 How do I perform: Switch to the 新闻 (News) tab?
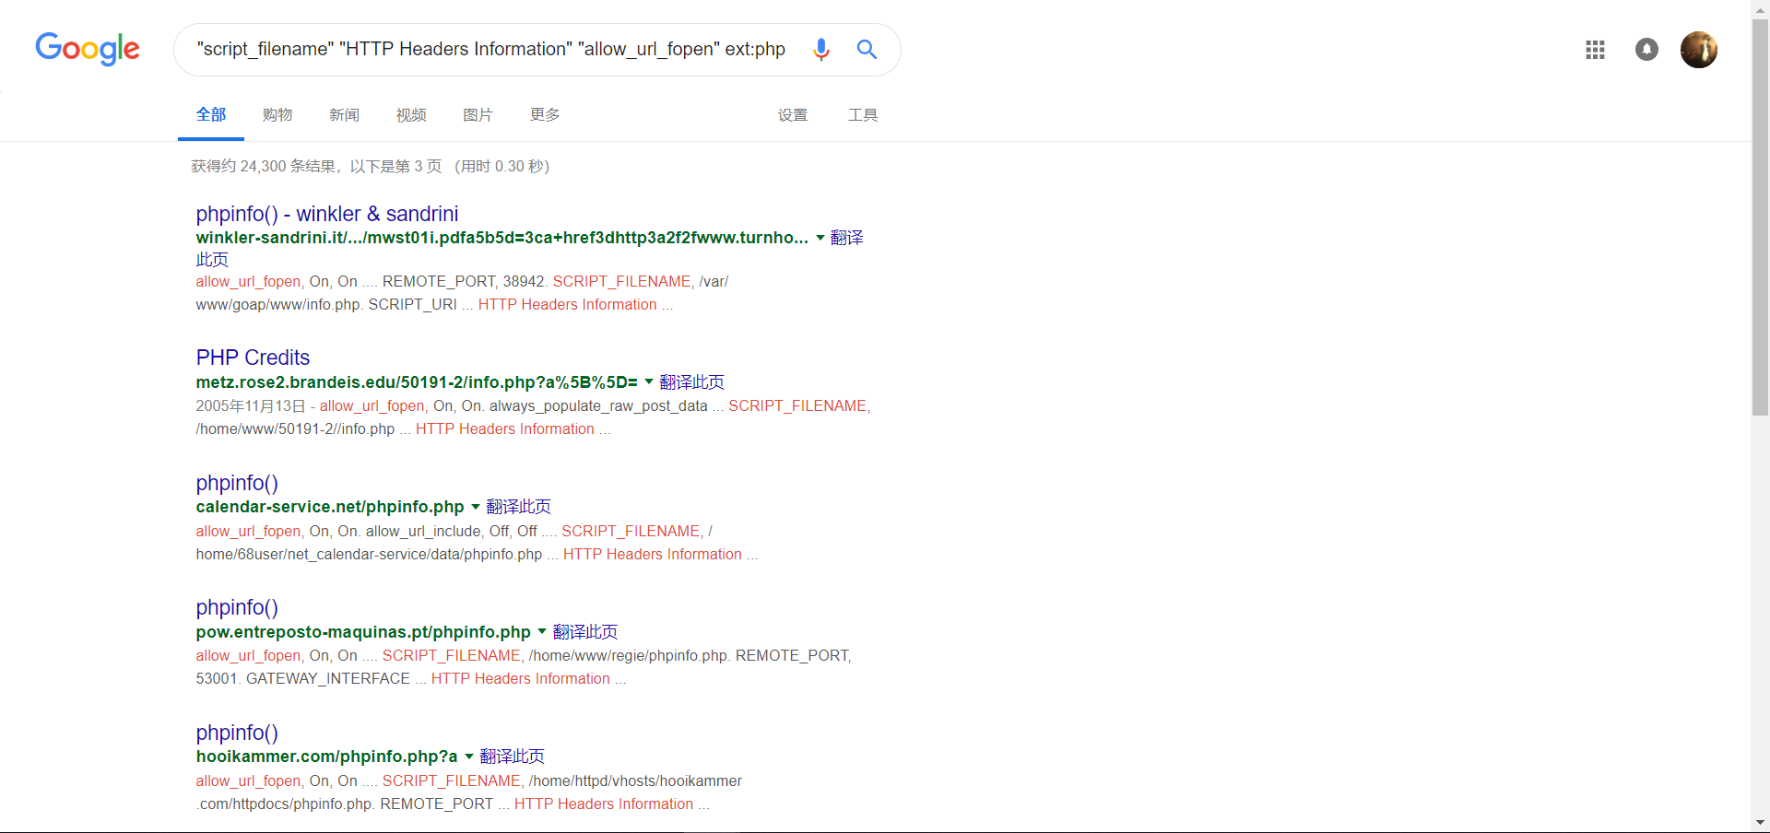344,115
